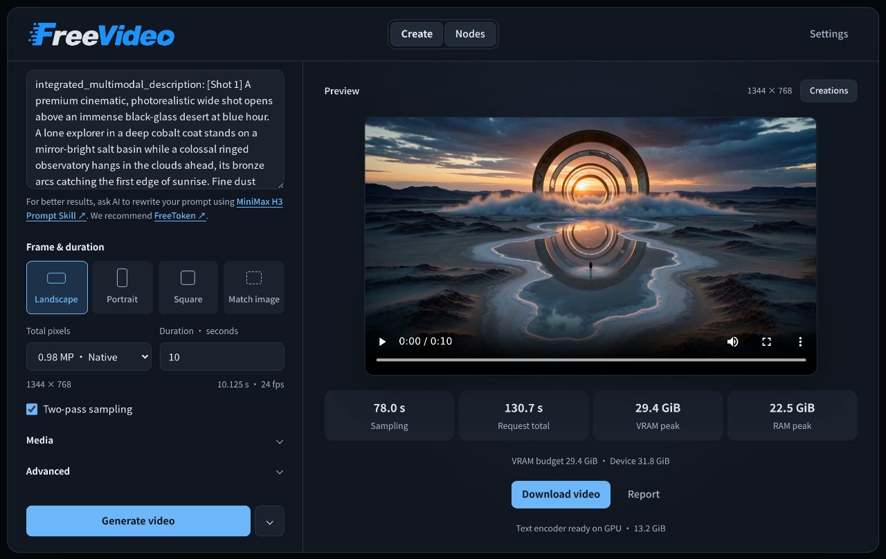
Task: Select the Landscape frame format
Action: [x=57, y=287]
